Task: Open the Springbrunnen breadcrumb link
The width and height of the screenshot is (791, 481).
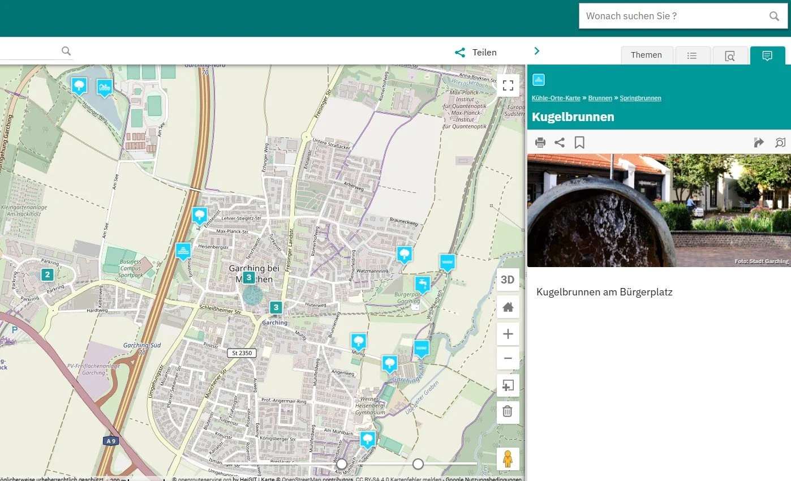Action: [640, 98]
